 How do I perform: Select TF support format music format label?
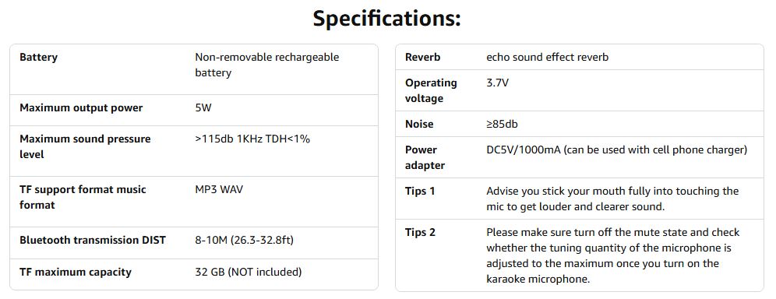coord(83,197)
